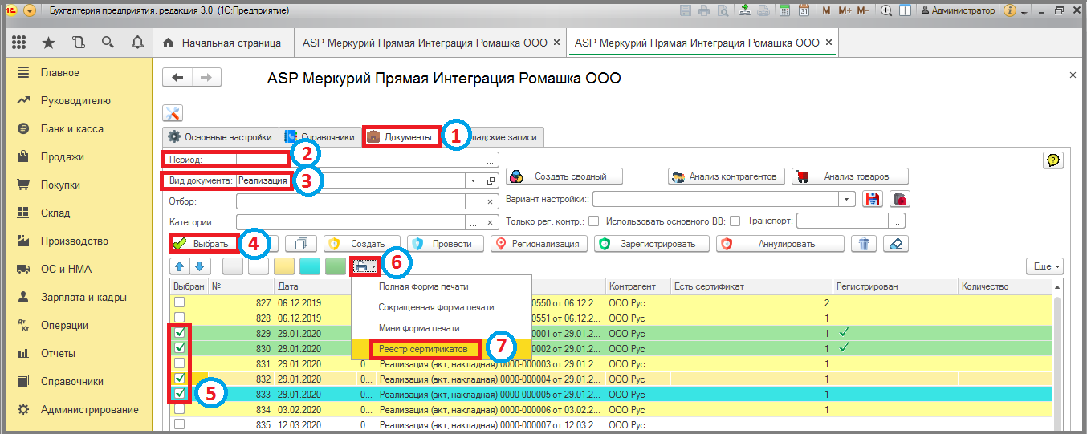Open Категории selection ellipsis button

(474, 221)
